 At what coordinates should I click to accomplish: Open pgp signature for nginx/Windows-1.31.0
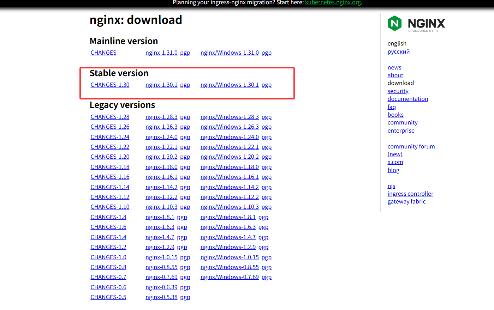(x=267, y=53)
